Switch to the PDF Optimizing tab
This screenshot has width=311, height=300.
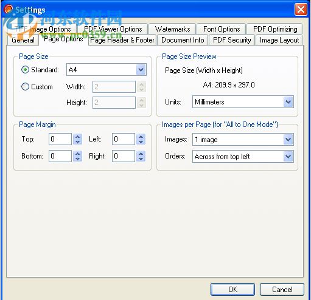275,29
